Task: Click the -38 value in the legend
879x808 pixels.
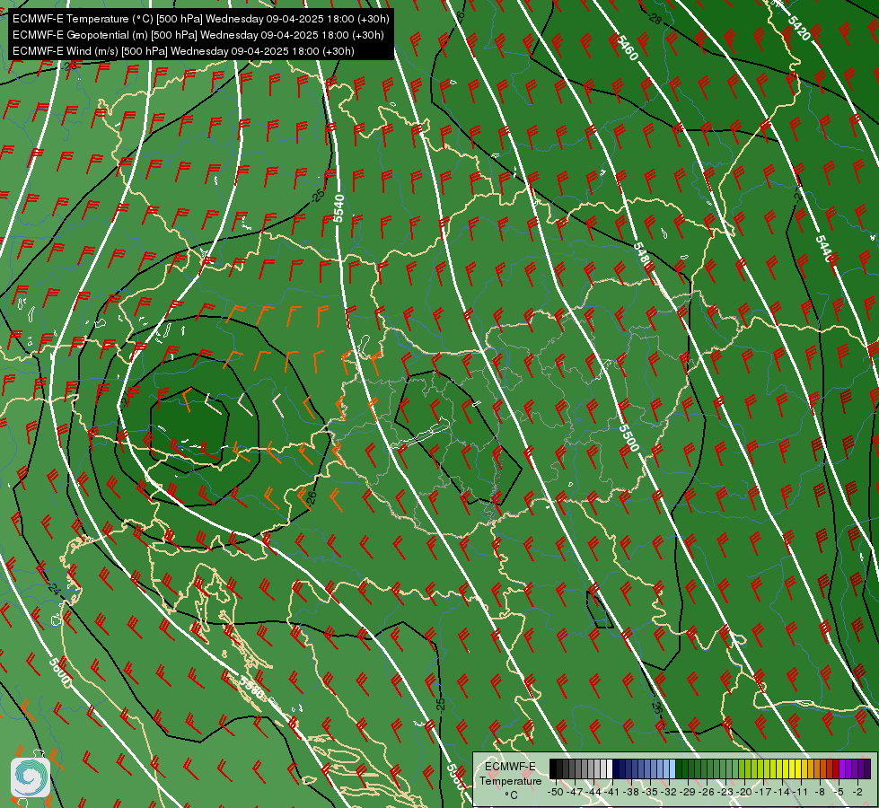Action: tap(630, 792)
